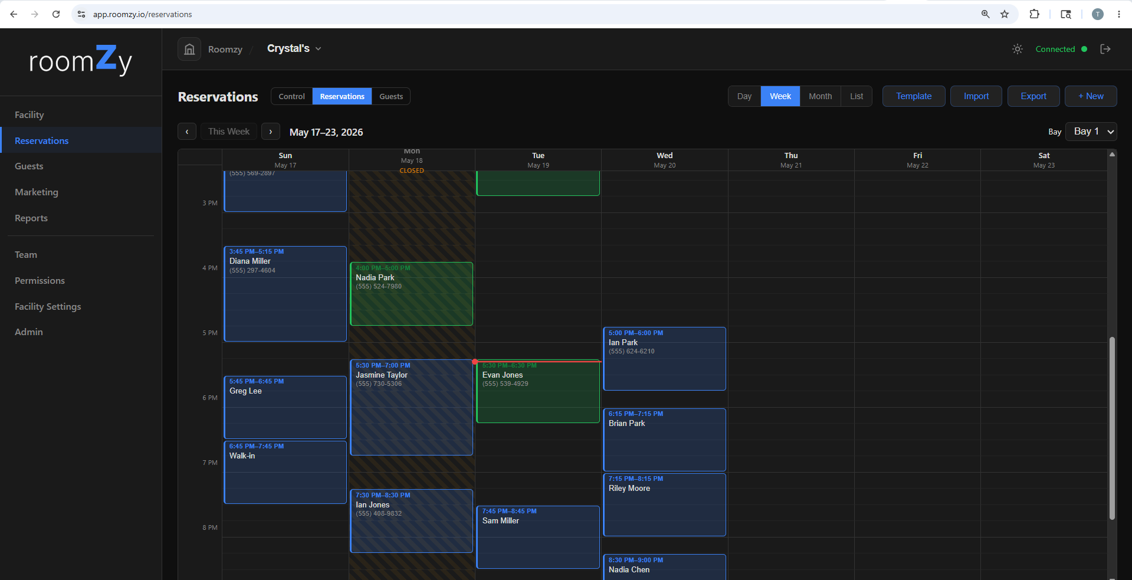This screenshot has width=1132, height=580.
Task: Click Roomzy breadcrumb link
Action: tap(225, 49)
